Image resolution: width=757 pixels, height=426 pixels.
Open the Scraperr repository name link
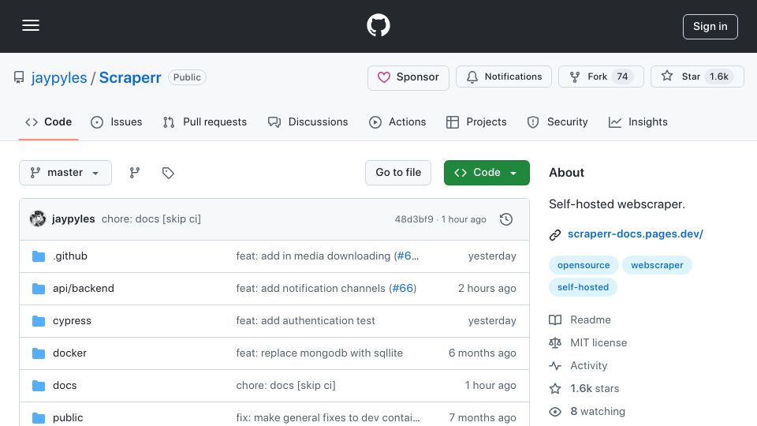pos(130,78)
